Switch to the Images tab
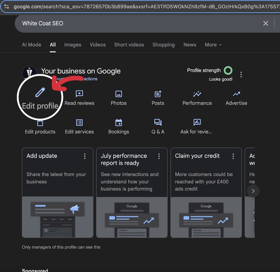This screenshot has height=272, width=280. click(73, 45)
